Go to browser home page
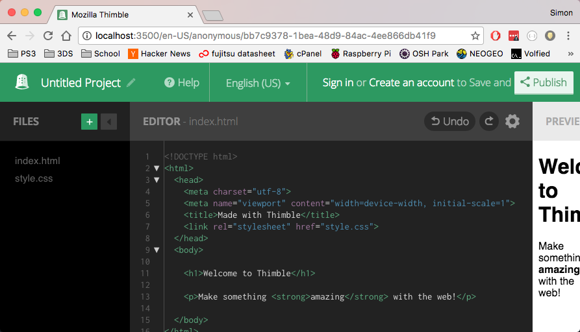The height and width of the screenshot is (332, 580). pyautogui.click(x=66, y=36)
